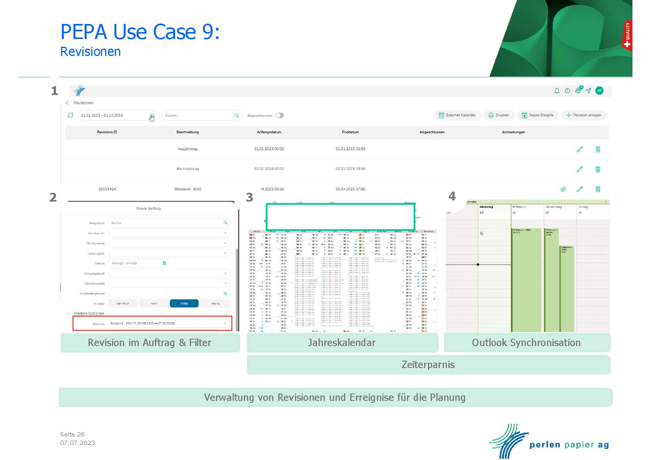The image size is (651, 460).
Task: Open calendar icon in Datum field
Action: pyautogui.click(x=164, y=263)
